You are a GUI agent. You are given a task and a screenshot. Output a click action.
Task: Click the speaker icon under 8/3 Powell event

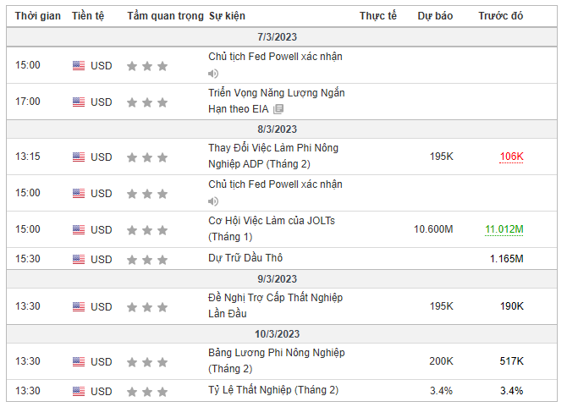tap(213, 201)
